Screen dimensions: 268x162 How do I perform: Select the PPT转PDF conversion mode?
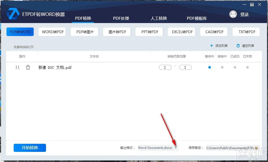pyautogui.click(x=149, y=32)
